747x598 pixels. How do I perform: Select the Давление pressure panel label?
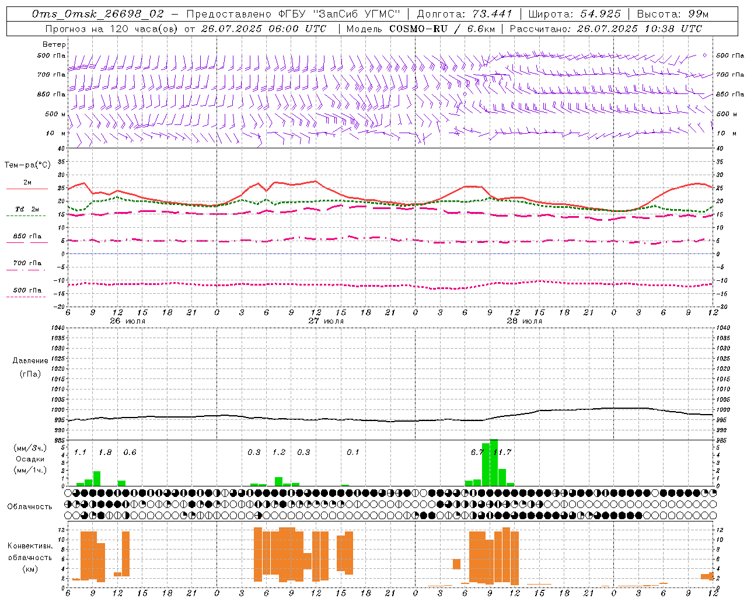tap(30, 361)
